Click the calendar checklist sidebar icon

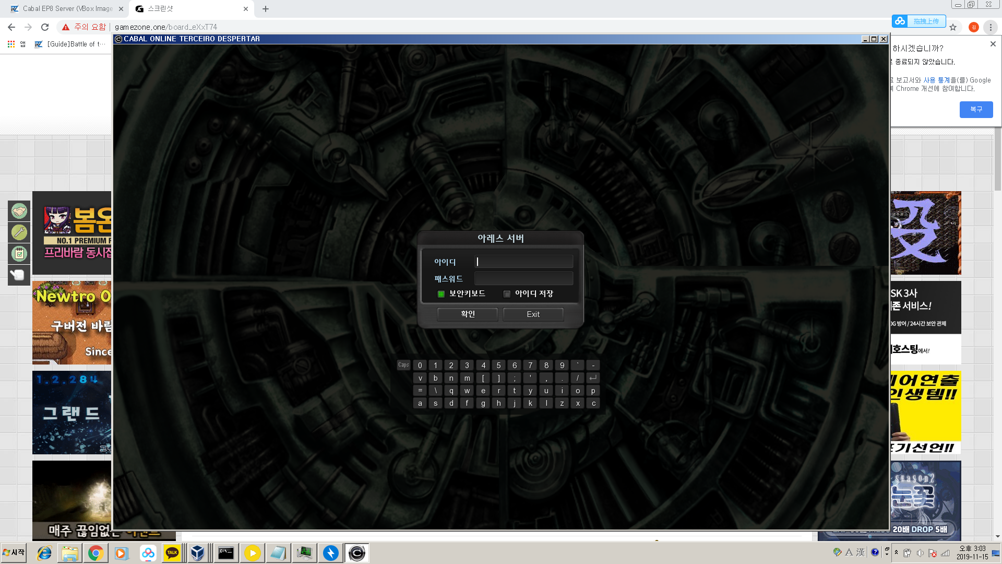click(19, 254)
